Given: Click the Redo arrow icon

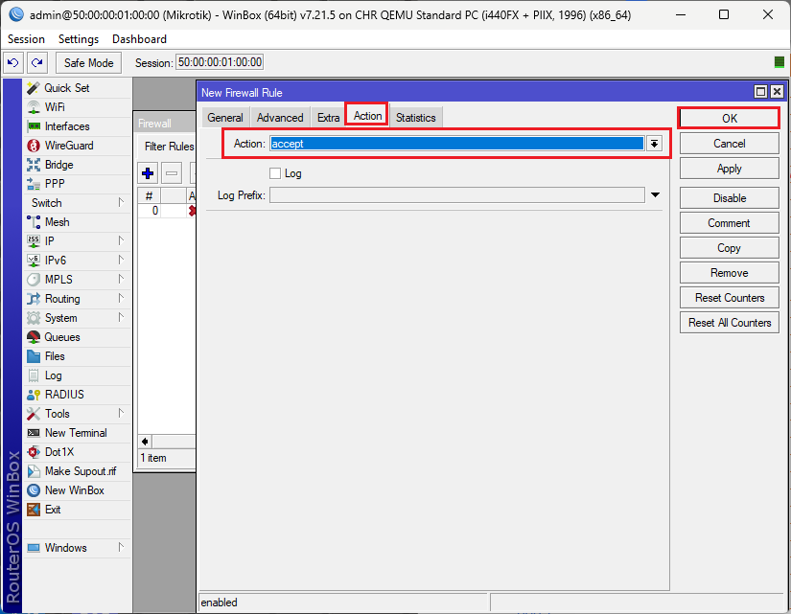Looking at the screenshot, I should coord(36,63).
